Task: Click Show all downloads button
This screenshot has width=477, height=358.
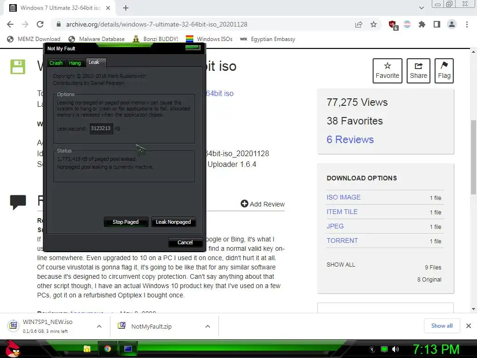Action: click(x=442, y=326)
